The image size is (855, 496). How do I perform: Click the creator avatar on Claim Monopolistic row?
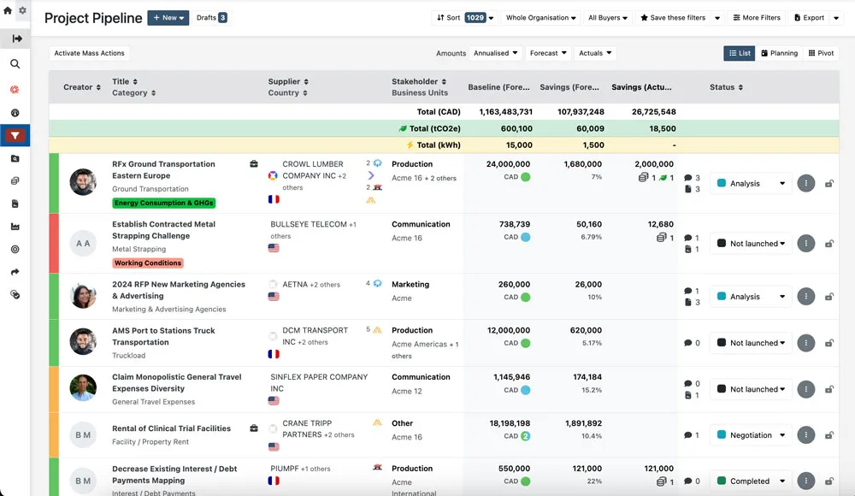point(83,389)
